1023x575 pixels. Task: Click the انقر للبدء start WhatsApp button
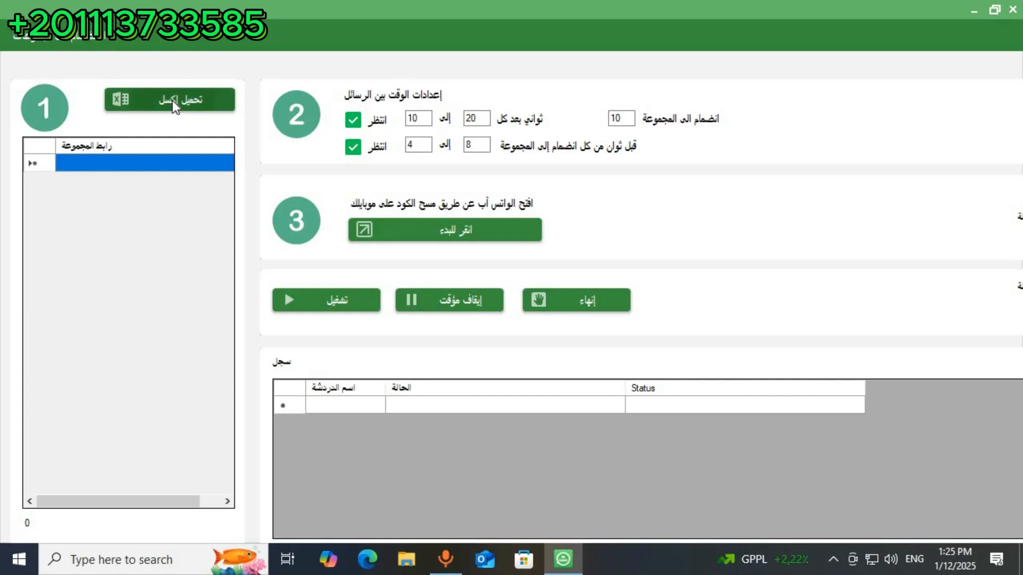pyautogui.click(x=445, y=229)
